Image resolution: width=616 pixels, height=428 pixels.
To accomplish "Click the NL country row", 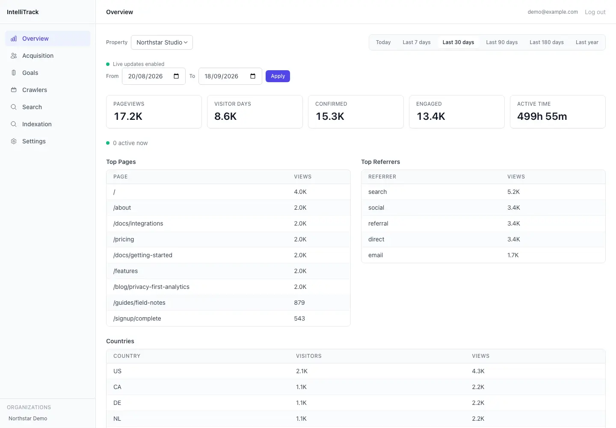I will 356,419.
